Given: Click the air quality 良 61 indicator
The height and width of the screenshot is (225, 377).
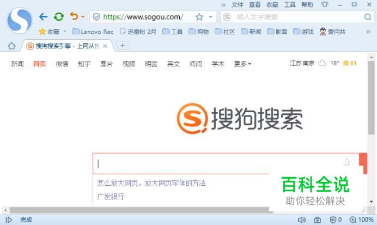Looking at the screenshot, I should click(350, 63).
